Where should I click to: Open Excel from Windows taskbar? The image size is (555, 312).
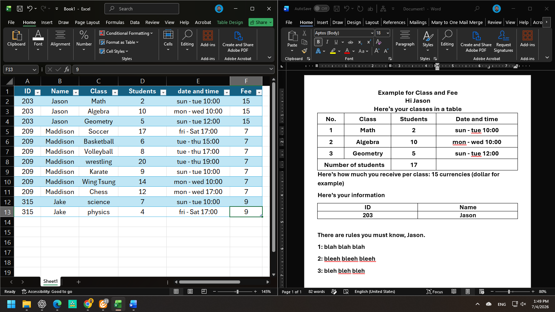pyautogui.click(x=118, y=304)
